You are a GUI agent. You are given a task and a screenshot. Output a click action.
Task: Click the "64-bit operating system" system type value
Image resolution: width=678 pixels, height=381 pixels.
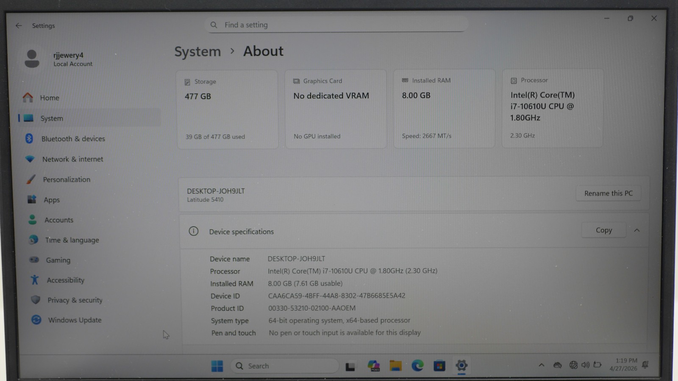tap(339, 320)
